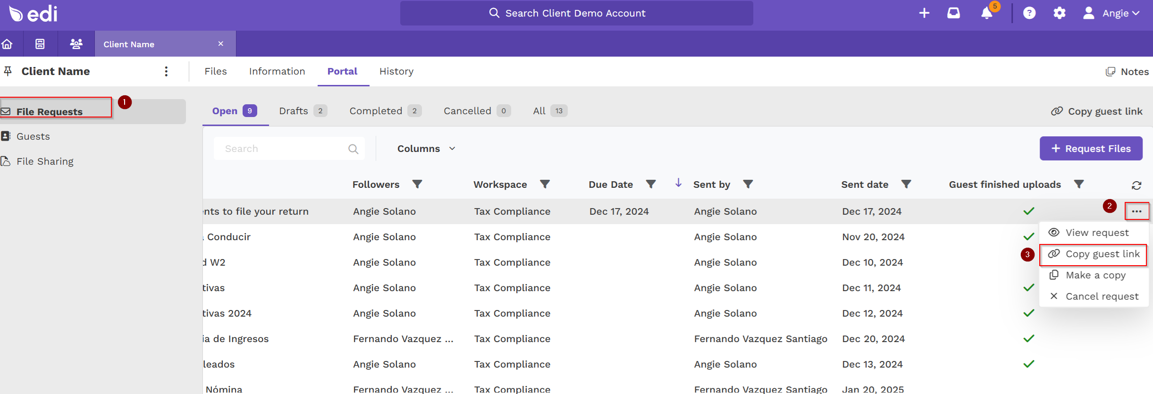Focus the table Search field
The height and width of the screenshot is (394, 1153).
pyautogui.click(x=289, y=149)
